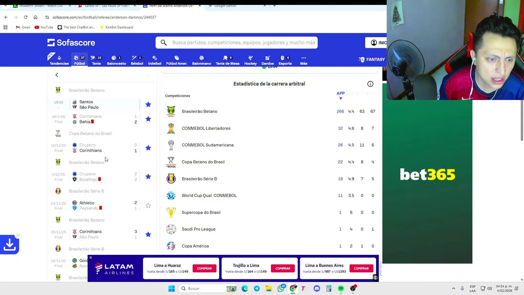Image resolution: width=524 pixels, height=295 pixels.
Task: Open the Béisbol sport section
Action: pos(137,60)
